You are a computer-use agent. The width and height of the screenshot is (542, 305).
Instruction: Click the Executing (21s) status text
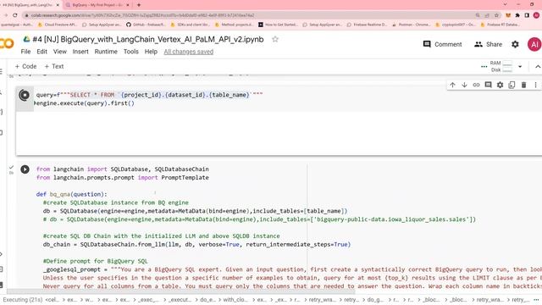pyautogui.click(x=23, y=299)
